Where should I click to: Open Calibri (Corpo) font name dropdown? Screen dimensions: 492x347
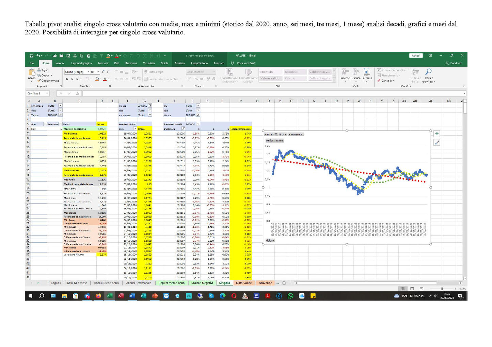click(88, 72)
